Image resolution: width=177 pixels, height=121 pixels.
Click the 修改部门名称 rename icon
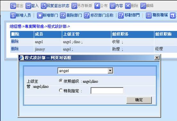tap(87, 15)
